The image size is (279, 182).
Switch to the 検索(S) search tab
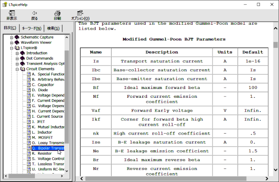point(53,28)
